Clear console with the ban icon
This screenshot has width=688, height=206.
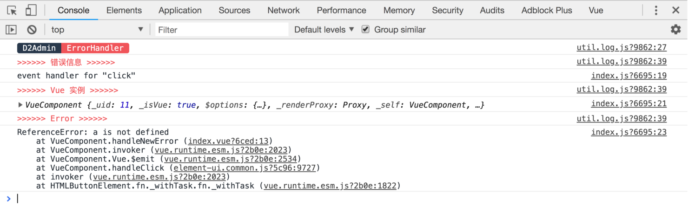[x=32, y=30]
